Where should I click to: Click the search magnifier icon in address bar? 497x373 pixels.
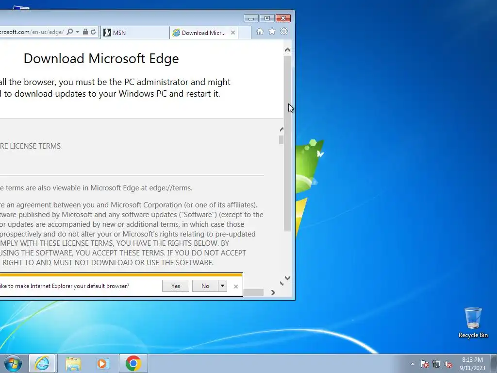click(x=70, y=32)
